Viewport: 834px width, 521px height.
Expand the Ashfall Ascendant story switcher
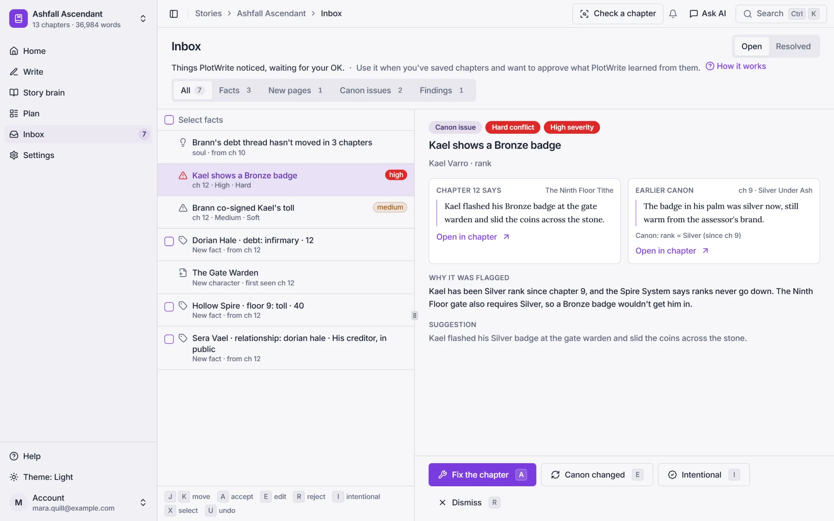tap(143, 19)
